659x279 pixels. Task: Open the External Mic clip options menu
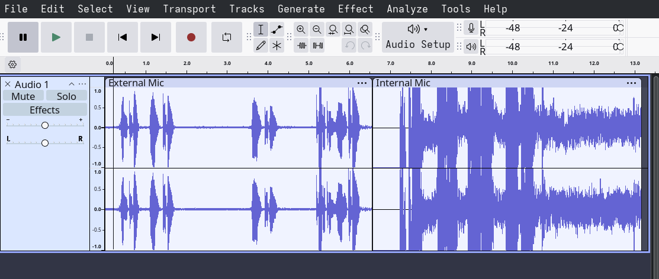362,83
